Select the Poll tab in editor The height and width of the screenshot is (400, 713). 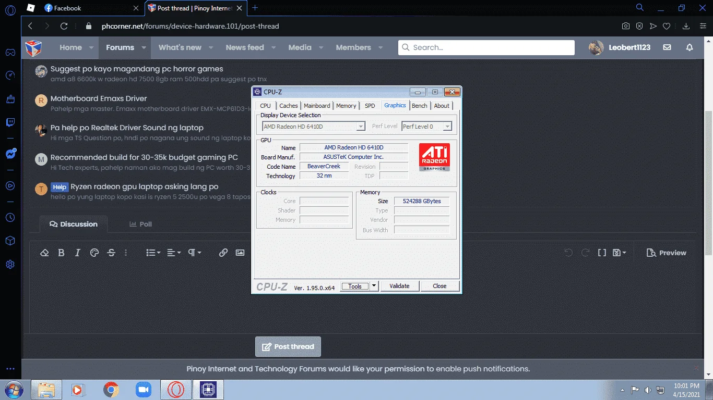point(140,224)
